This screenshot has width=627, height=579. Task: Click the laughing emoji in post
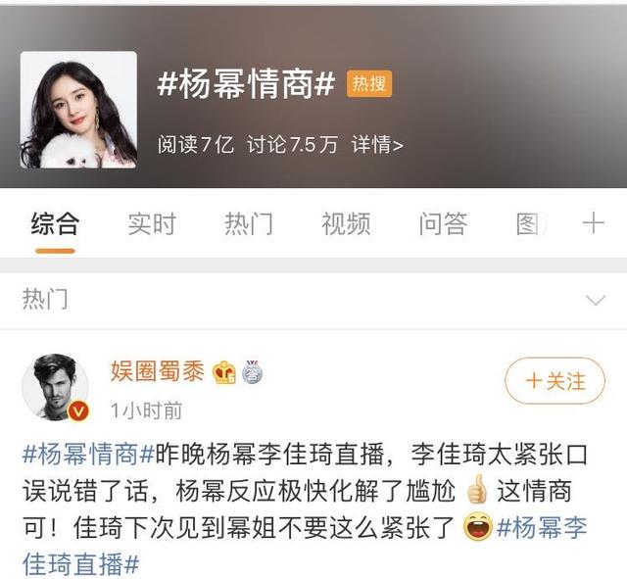pos(478,526)
